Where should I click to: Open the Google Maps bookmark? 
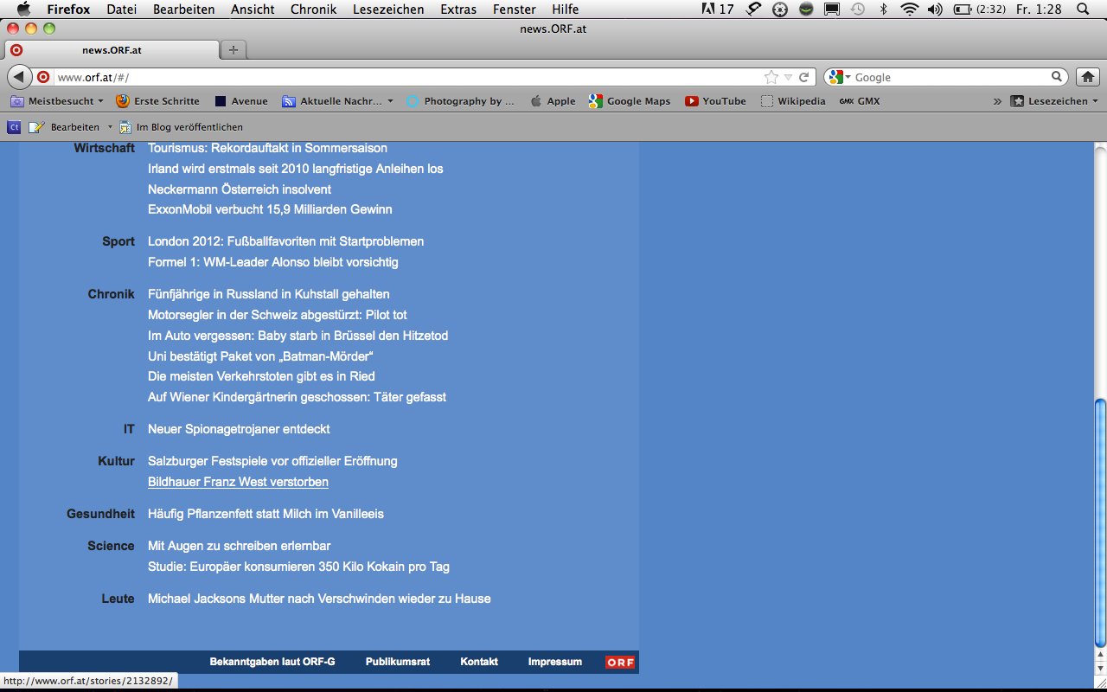(630, 101)
